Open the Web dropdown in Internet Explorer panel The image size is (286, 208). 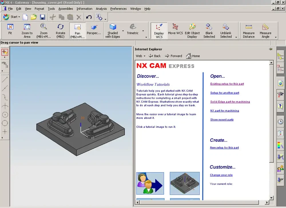[x=140, y=56]
